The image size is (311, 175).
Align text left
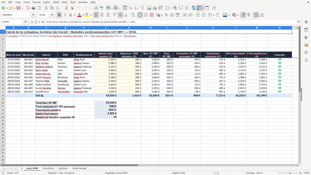96,15
